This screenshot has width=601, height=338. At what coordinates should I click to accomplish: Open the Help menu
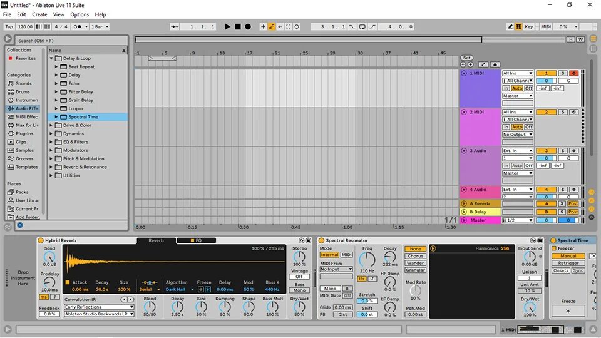tap(100, 14)
